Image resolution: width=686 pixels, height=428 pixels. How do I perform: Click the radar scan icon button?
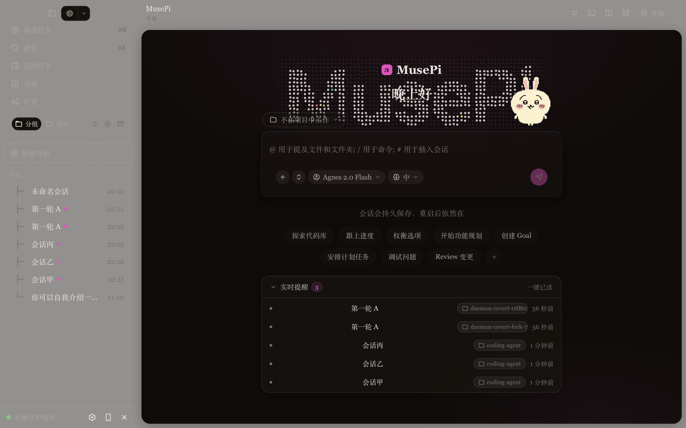click(x=69, y=13)
